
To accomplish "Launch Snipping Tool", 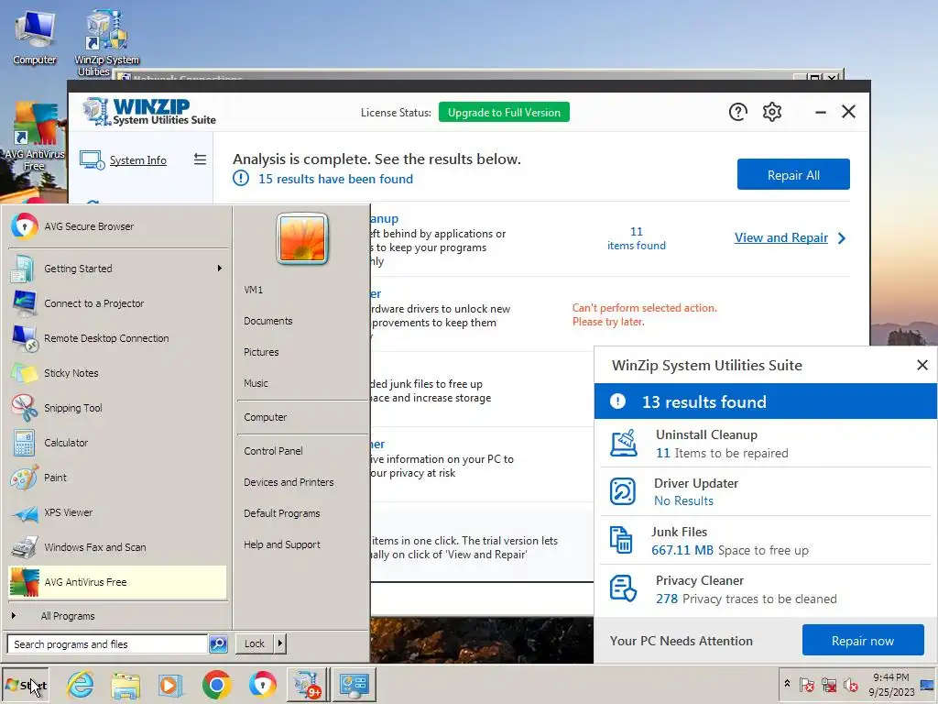I will (118, 408).
